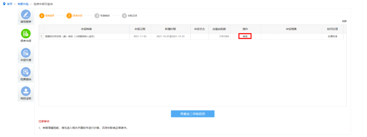Screen dimensions: 367x137
Task: Select step 3 税费缴纳
Action: [x=102, y=16]
